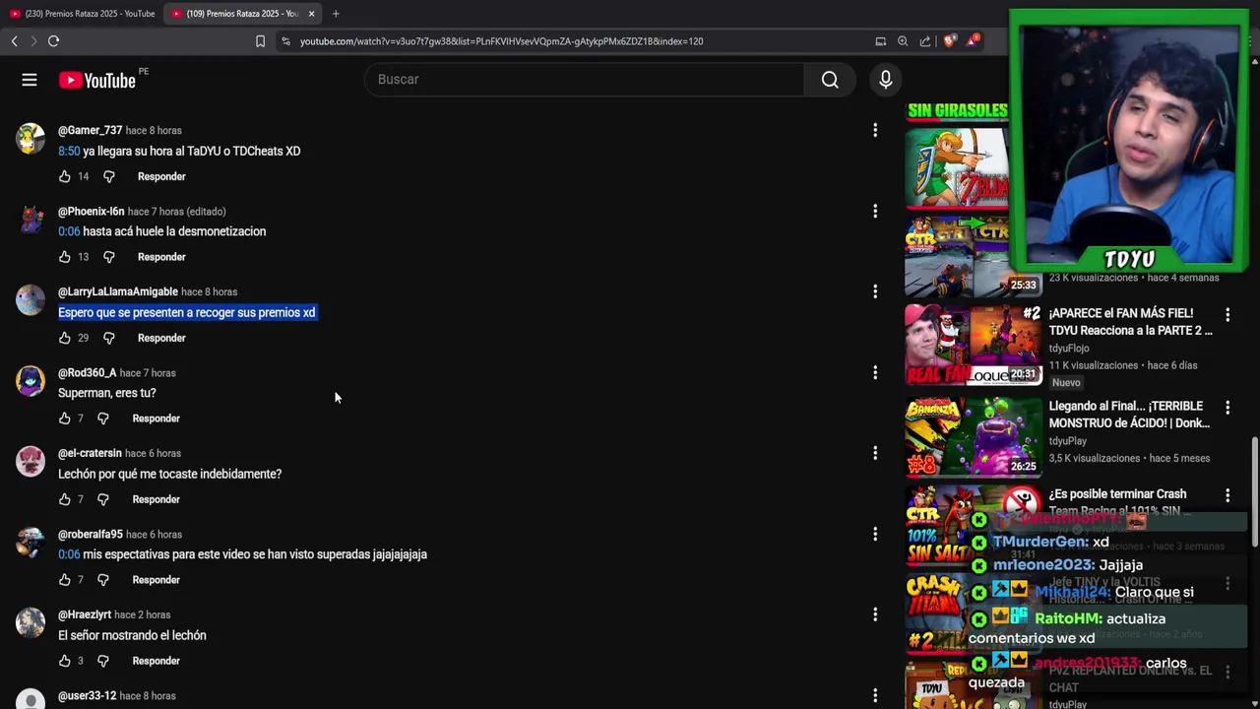1260x709 pixels.
Task: Go to the YouTube home logo
Action: point(97,81)
